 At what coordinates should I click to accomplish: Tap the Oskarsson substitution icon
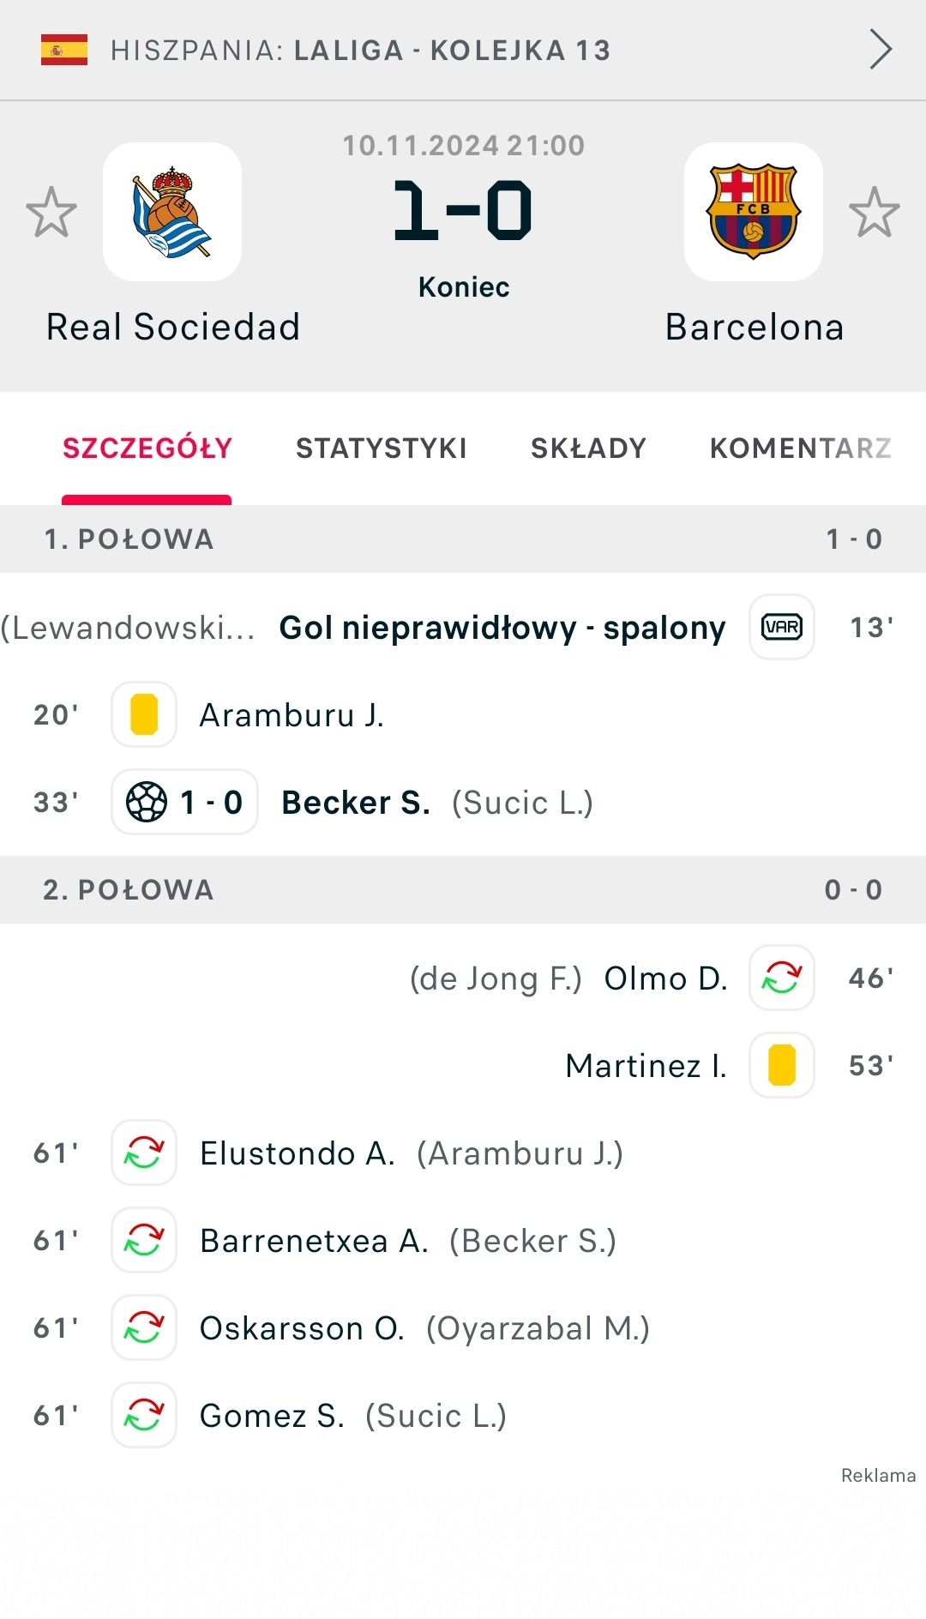tap(144, 1327)
